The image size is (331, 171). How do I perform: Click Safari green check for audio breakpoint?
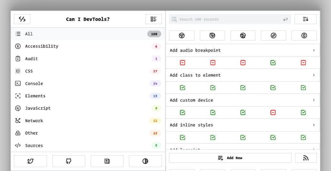(273, 62)
